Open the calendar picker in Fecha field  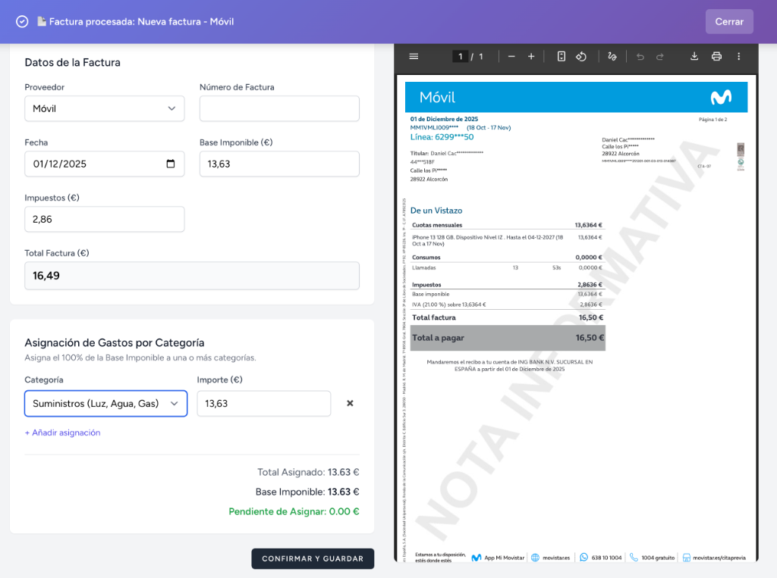coord(171,164)
